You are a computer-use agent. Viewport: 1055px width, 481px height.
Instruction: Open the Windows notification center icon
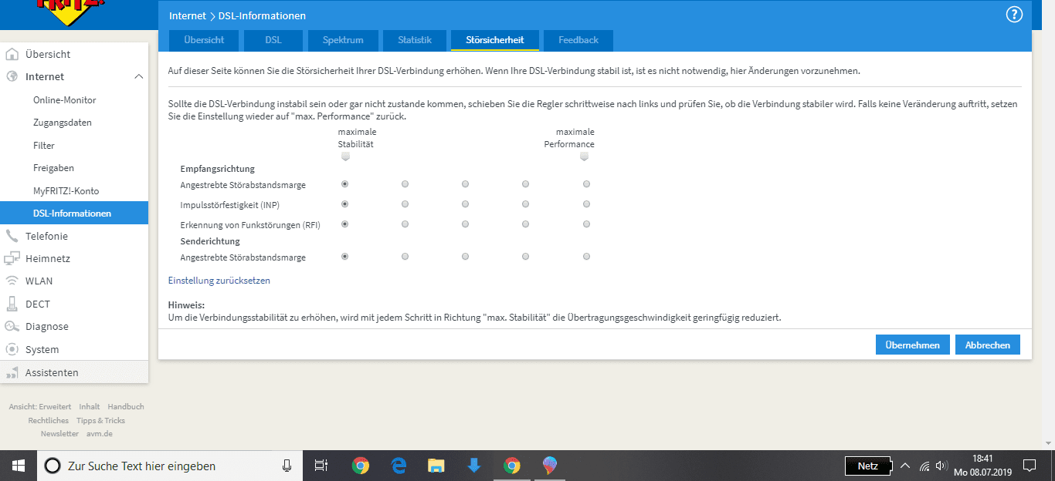(1029, 466)
